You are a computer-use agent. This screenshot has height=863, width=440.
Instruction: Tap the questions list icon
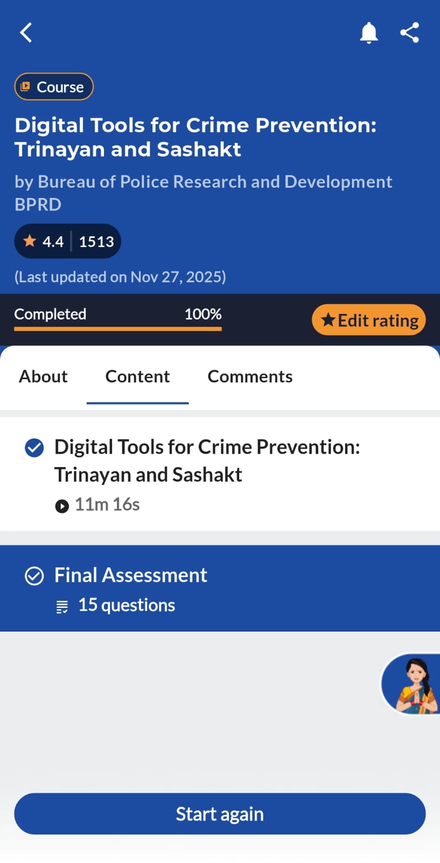pos(62,607)
